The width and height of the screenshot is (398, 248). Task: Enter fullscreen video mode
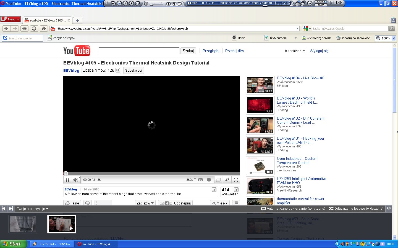(236, 180)
